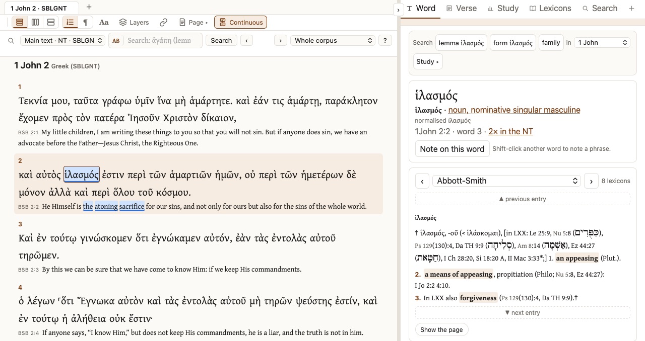Search by lemma ἱλασμός
Screen dimensions: 645x341
point(461,43)
